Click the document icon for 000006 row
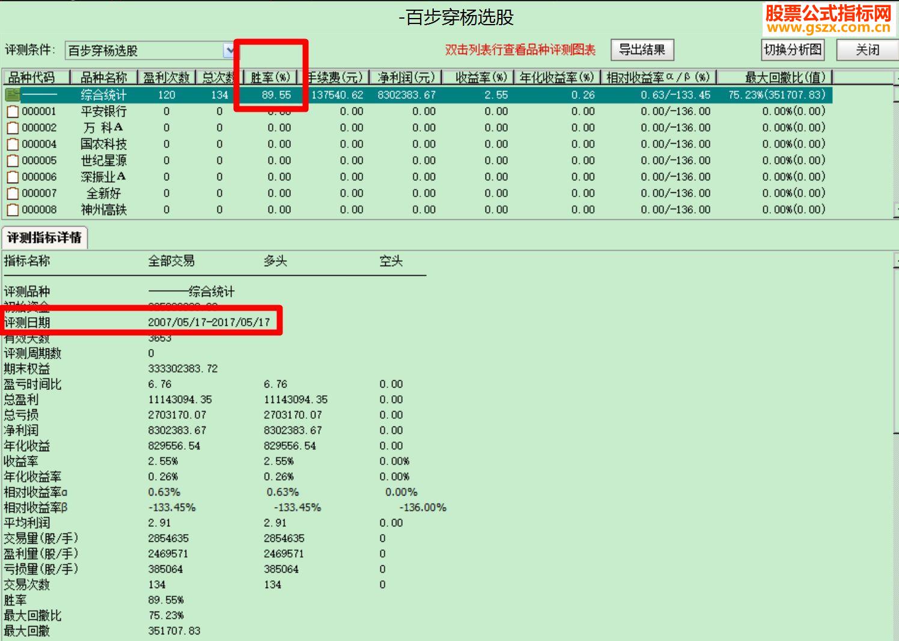 click(x=12, y=177)
